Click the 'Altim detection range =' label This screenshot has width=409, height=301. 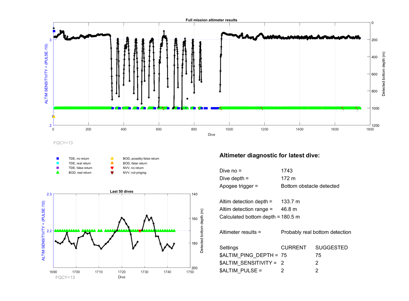tap(246, 209)
